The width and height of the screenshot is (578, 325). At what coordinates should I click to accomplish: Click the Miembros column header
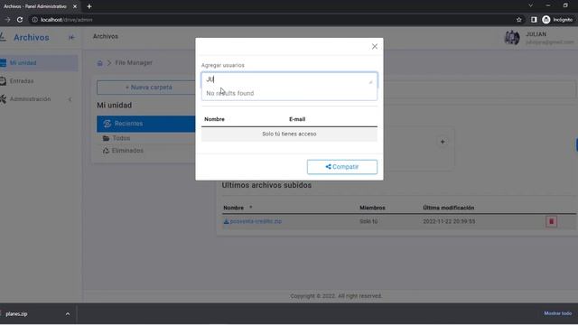click(x=372, y=208)
